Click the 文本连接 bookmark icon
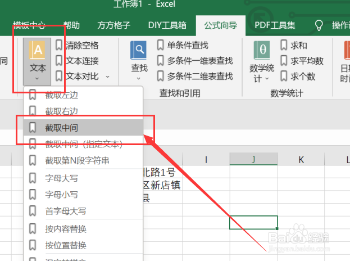 click(58, 61)
